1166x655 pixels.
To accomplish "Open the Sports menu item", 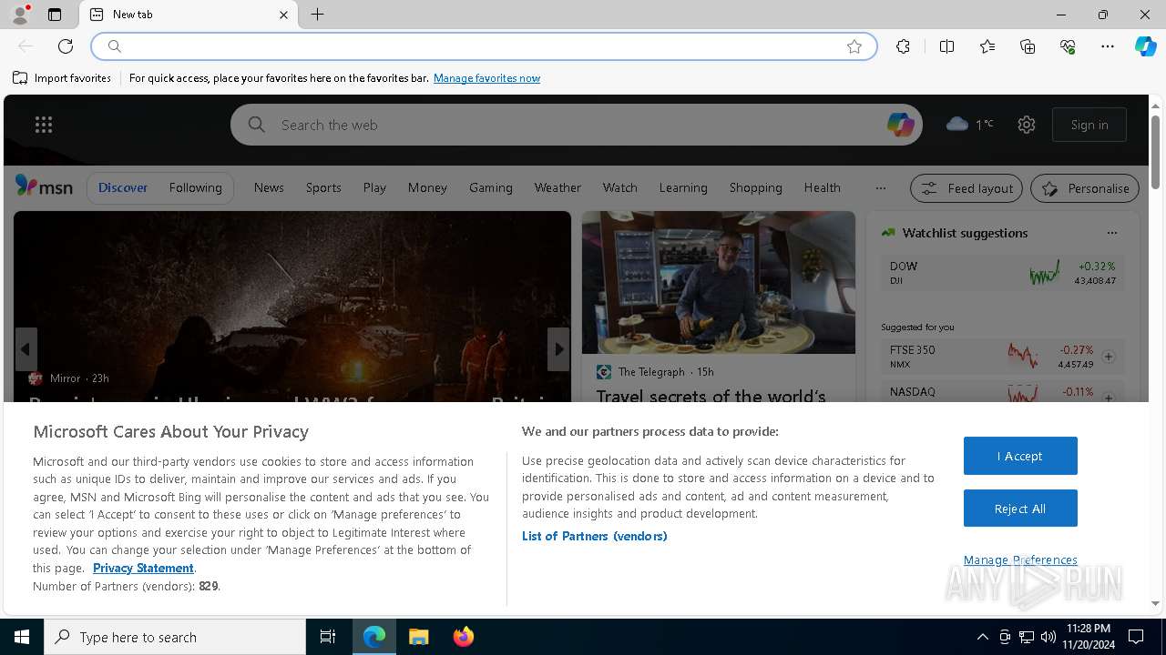I will pos(323,187).
